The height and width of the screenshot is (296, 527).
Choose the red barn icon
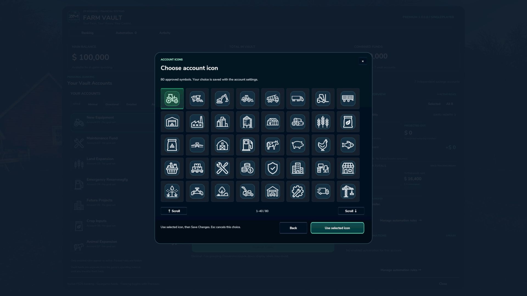222,145
